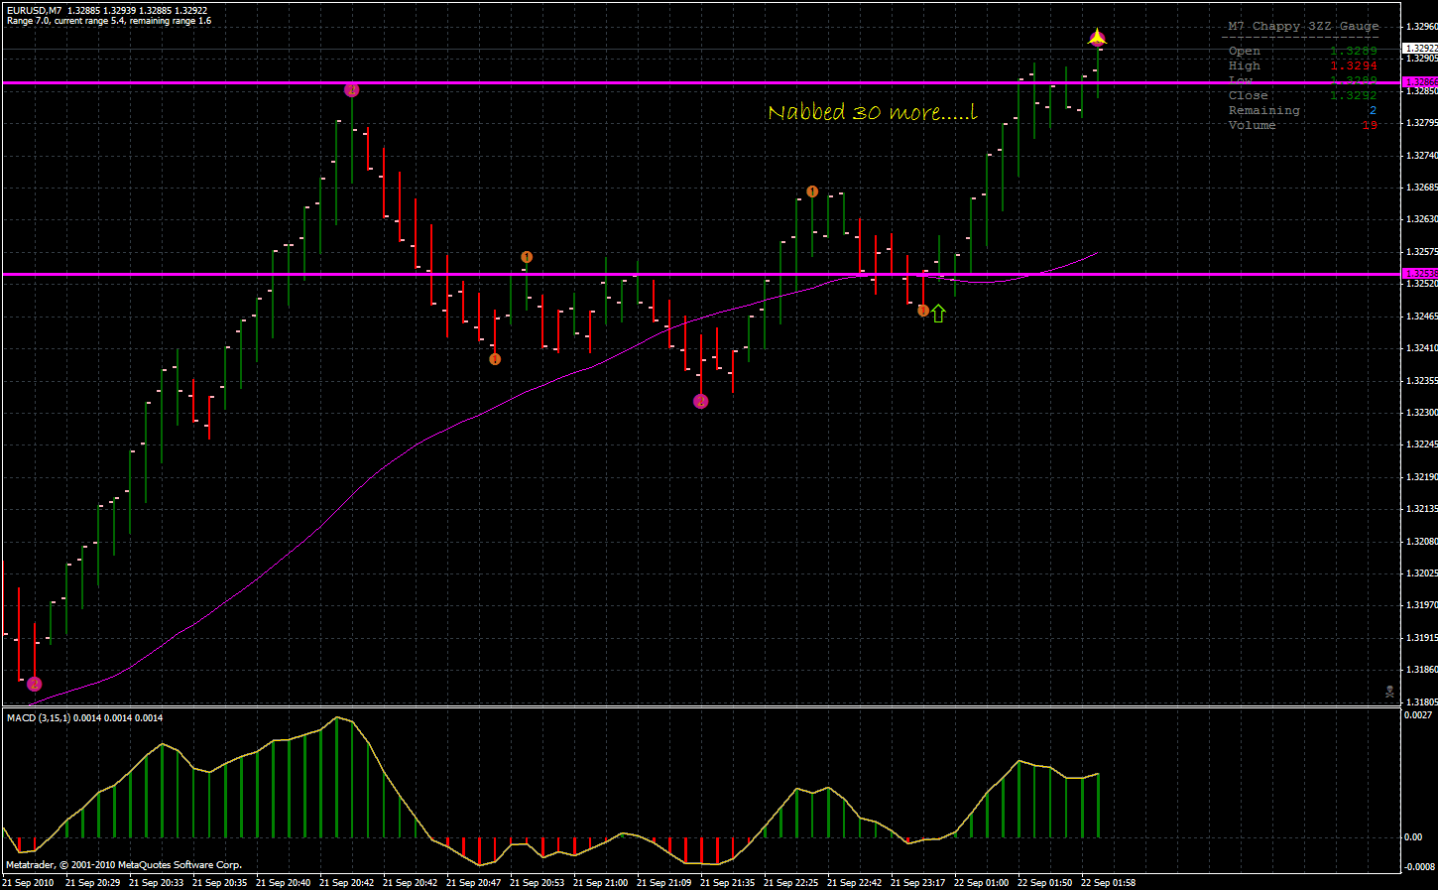Viewport: 1438px width, 890px height.
Task: Click the 'Range 7.0, current range 5.4' status line
Action: pyautogui.click(x=108, y=21)
